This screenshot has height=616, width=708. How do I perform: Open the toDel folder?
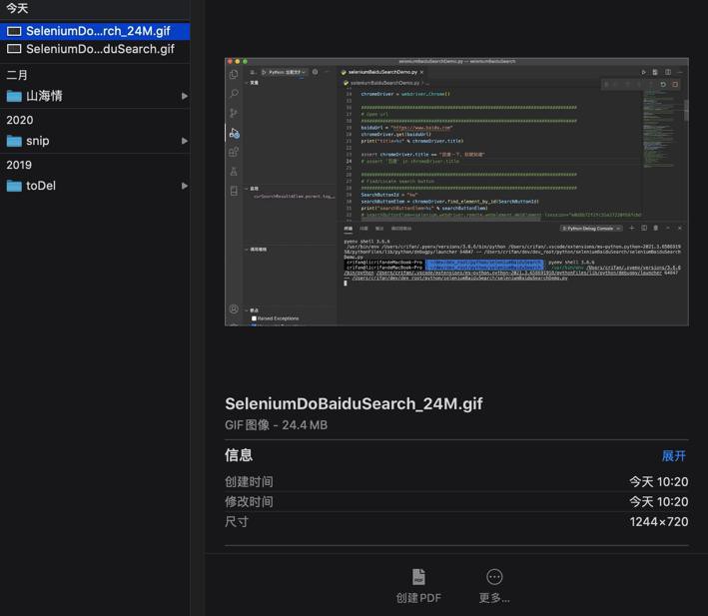95,186
